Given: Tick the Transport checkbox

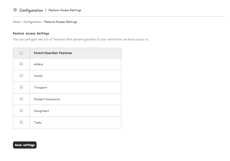Looking at the screenshot, I should click(x=21, y=87).
